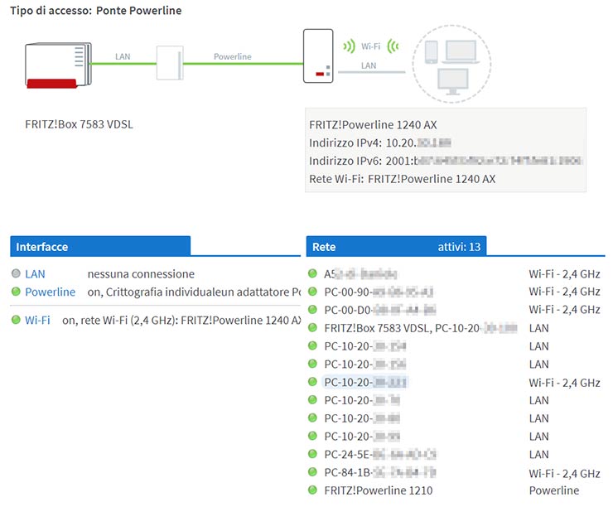Image resolution: width=613 pixels, height=507 pixels.
Task: Click the client devices circle icon
Action: click(x=451, y=63)
